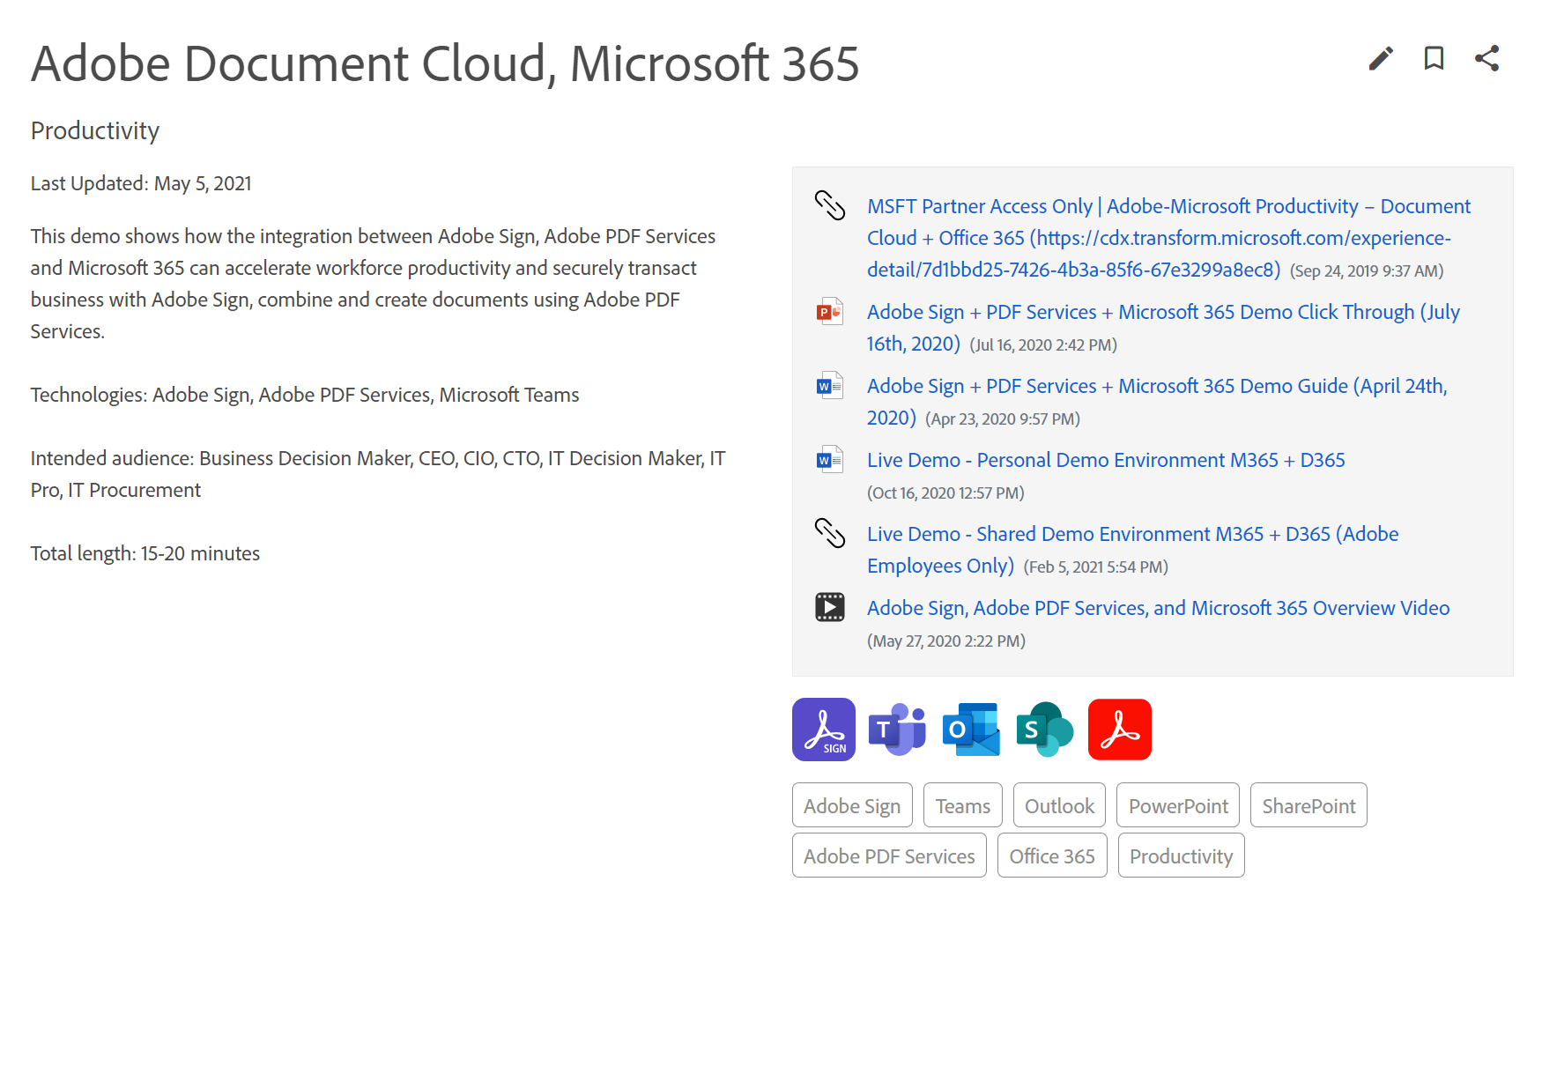Viewport: 1542px width, 1089px height.
Task: Click Word icon beside Personal Demo Environment
Action: 829,459
